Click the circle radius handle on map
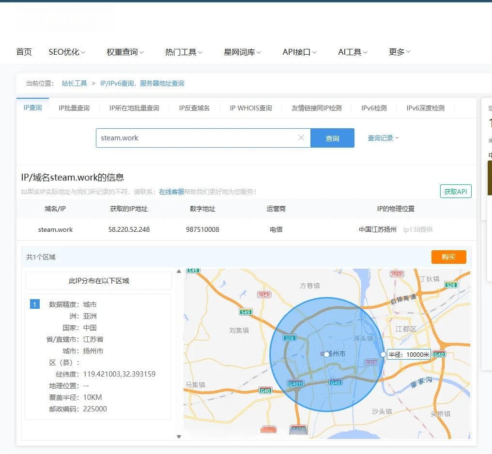This screenshot has width=492, height=454. click(383, 354)
